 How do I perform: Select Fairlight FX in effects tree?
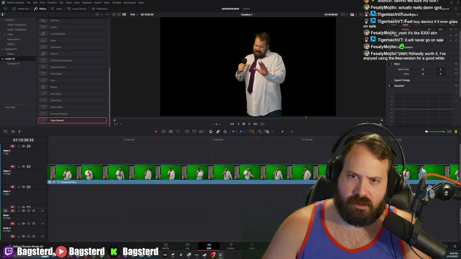tap(13, 64)
